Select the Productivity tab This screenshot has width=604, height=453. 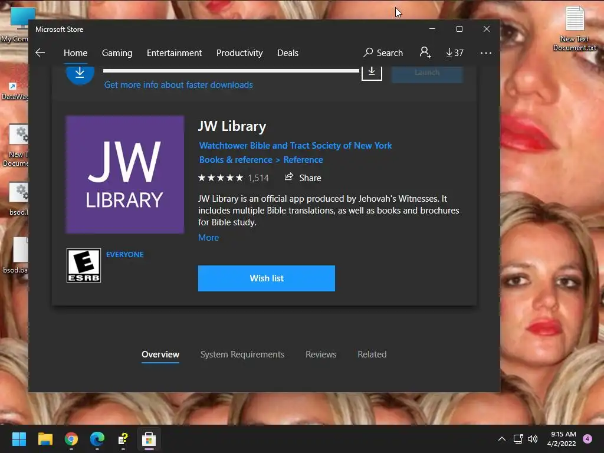click(x=239, y=52)
